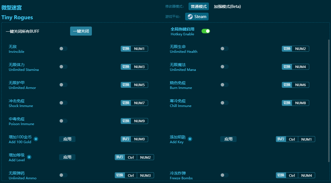Toggle the Invincible switch
This screenshot has height=183, width=331.
click(63, 49)
